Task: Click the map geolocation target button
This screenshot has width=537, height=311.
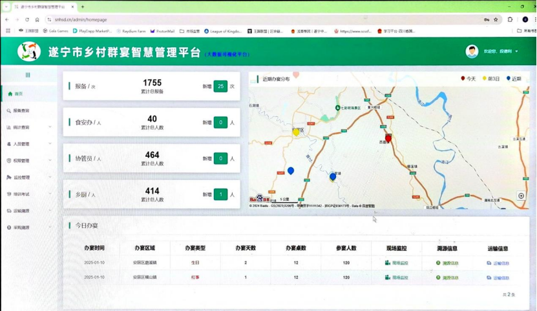Action: pos(521,196)
